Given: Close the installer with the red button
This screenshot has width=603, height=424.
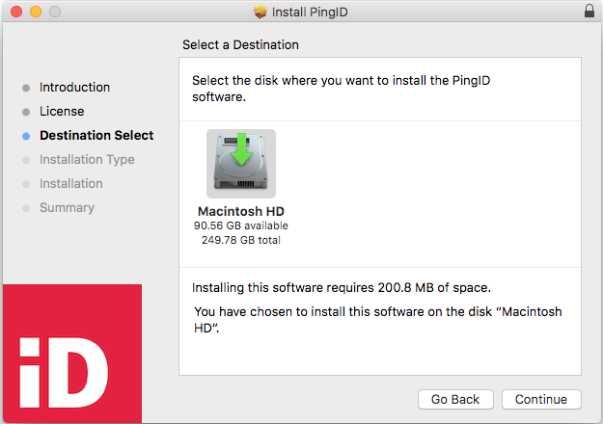Looking at the screenshot, I should click(16, 12).
